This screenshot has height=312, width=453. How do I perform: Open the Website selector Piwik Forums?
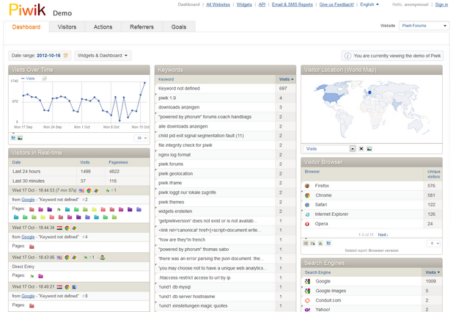point(424,26)
